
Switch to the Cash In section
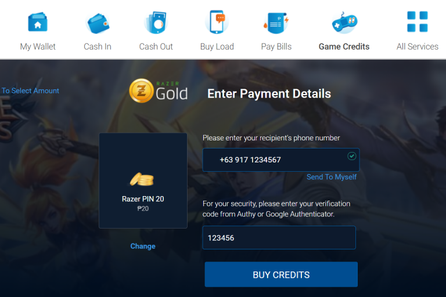tap(98, 46)
